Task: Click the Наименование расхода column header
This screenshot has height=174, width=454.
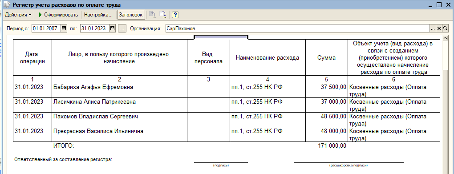Action: 268,57
